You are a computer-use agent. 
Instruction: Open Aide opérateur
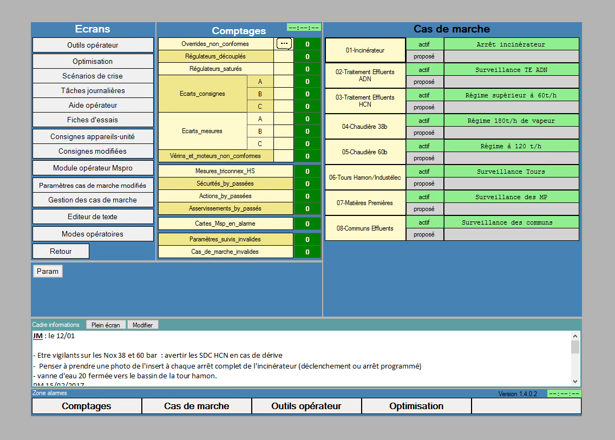(x=93, y=105)
